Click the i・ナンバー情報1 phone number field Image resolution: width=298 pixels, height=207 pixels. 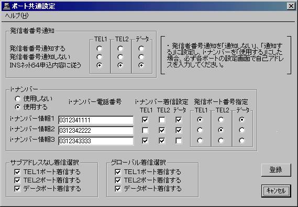[x=96, y=120]
